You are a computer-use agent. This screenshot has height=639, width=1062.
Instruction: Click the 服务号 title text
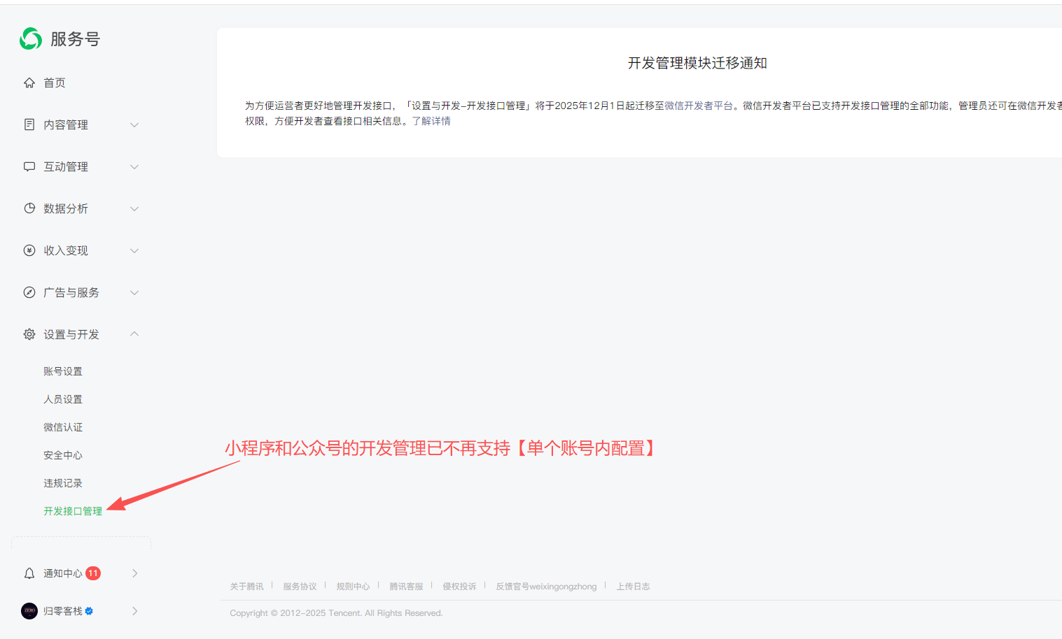75,39
